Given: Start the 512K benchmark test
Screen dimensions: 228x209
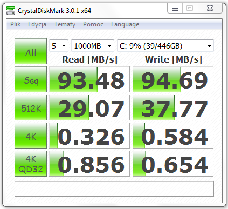Looking at the screenshot, I should (31, 107).
